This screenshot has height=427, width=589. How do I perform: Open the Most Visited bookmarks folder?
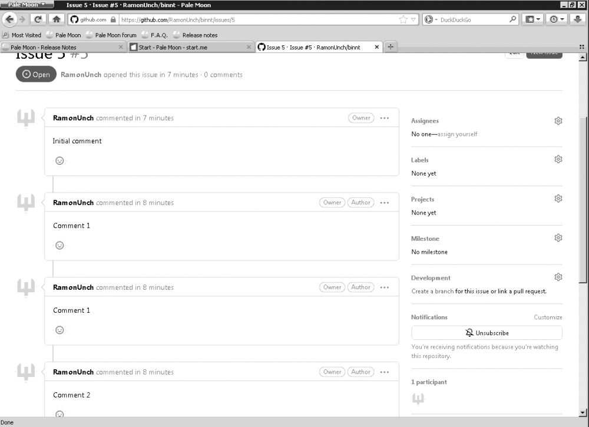[22, 35]
